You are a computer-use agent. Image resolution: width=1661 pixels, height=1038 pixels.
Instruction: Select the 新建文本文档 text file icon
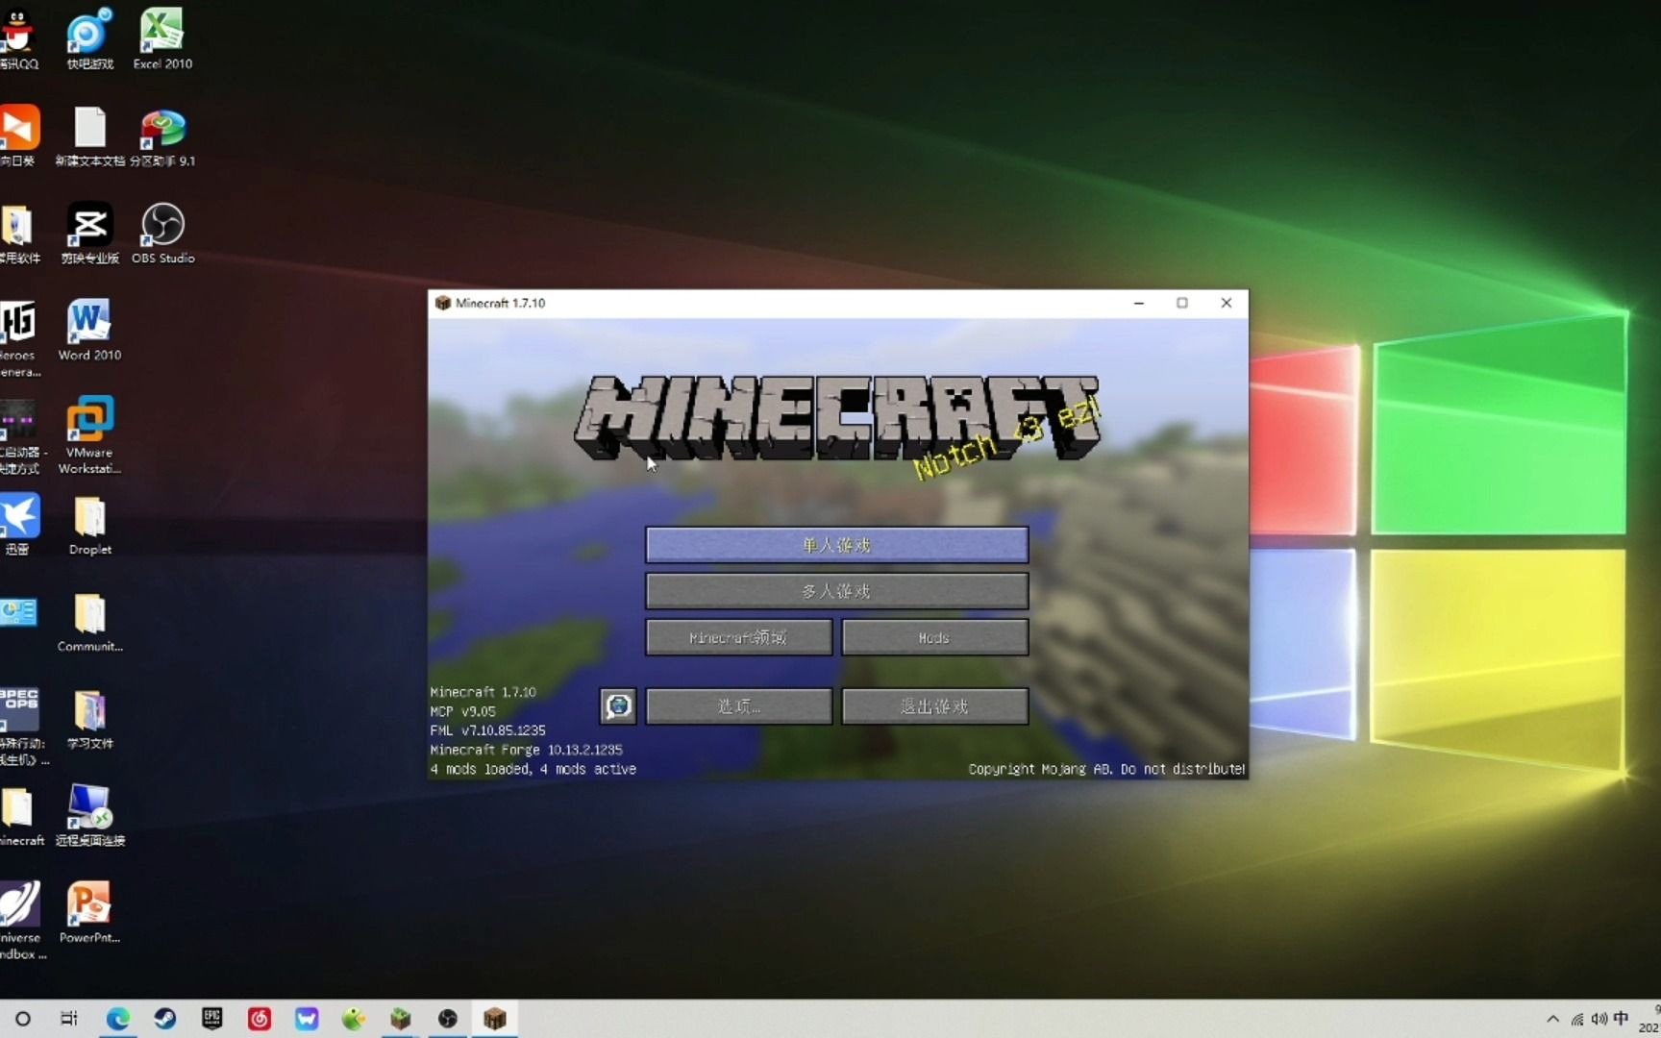tap(89, 136)
